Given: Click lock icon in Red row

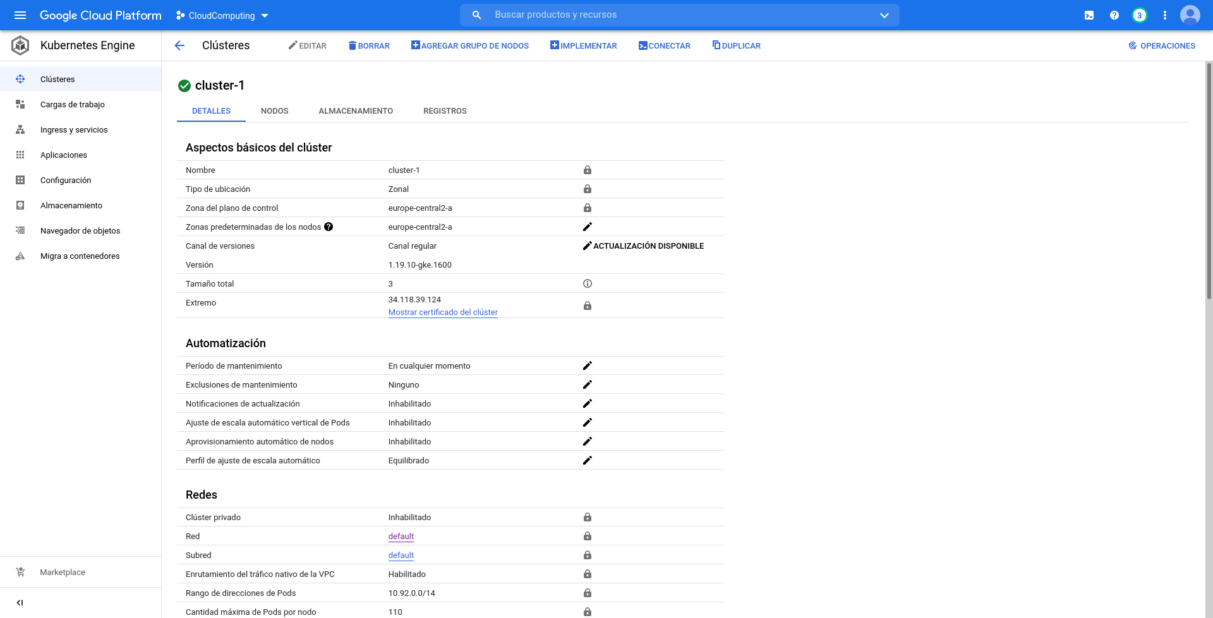Looking at the screenshot, I should pyautogui.click(x=588, y=536).
